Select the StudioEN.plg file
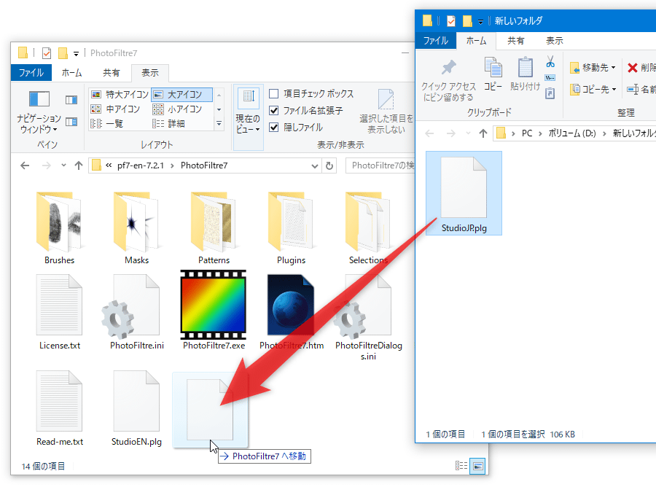Viewport: 656px width, 487px height. (136, 408)
